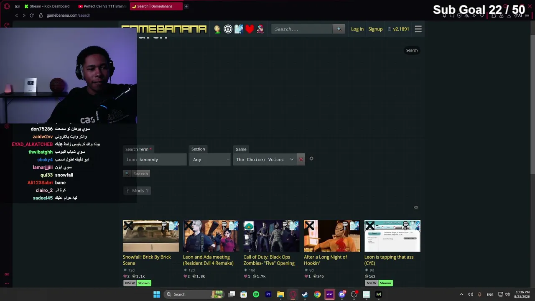Go forward in browser history
This screenshot has height=301, width=535.
pos(24,15)
